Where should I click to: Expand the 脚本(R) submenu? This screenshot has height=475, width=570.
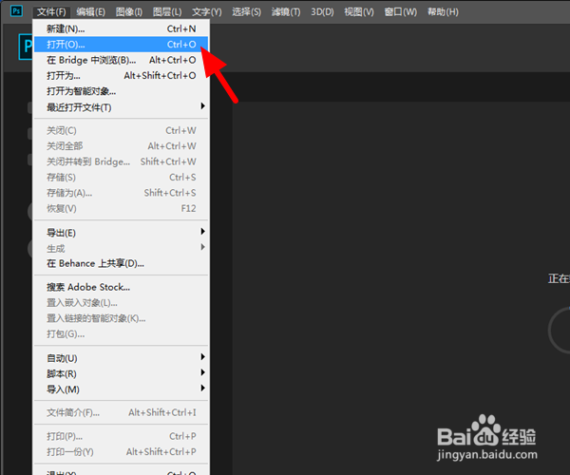(121, 373)
